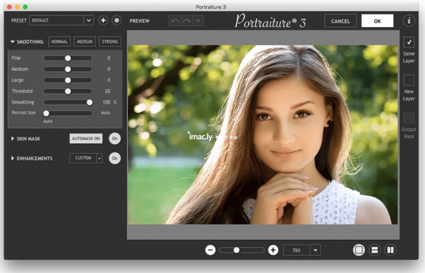425x273 pixels.
Task: Click the zoom slider handle
Action: (236, 250)
